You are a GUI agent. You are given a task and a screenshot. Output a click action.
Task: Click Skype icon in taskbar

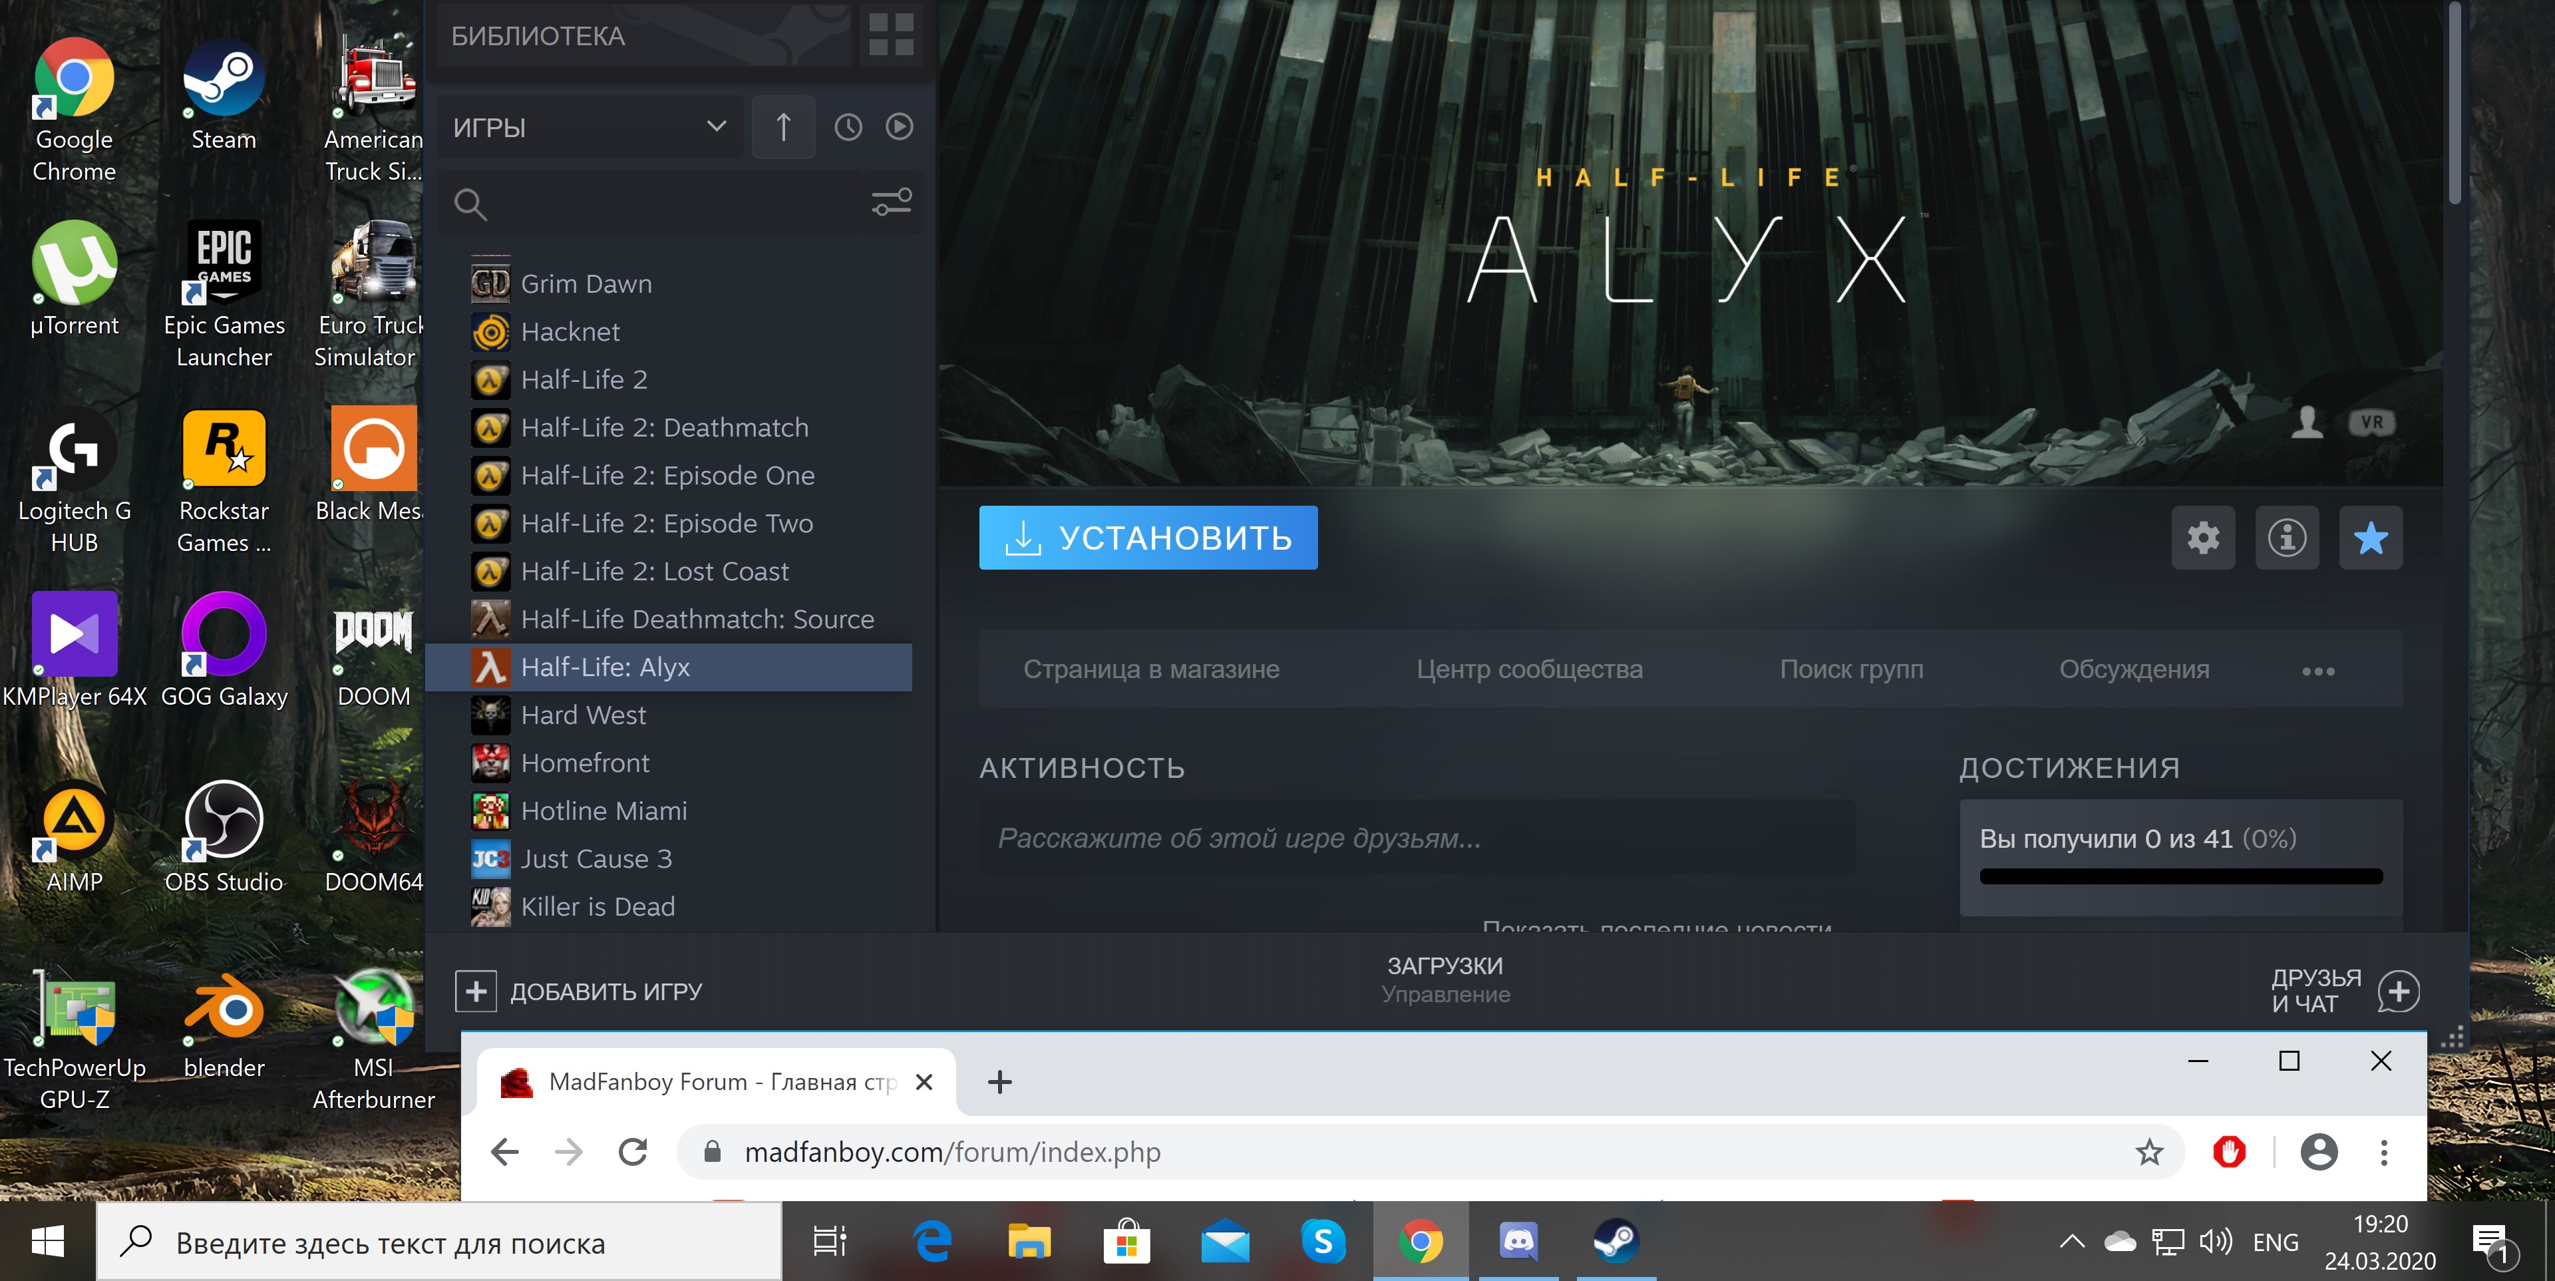[x=1323, y=1241]
